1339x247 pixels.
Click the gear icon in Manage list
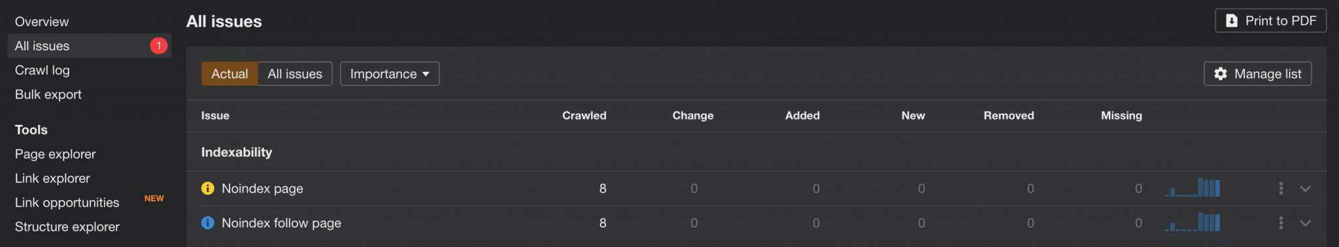point(1220,74)
